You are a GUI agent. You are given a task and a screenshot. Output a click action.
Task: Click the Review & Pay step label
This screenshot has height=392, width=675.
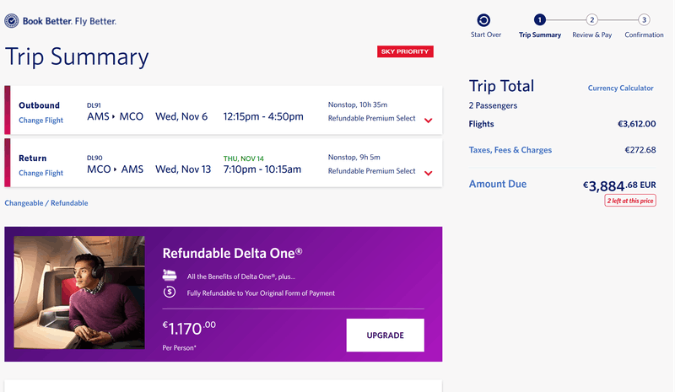592,35
